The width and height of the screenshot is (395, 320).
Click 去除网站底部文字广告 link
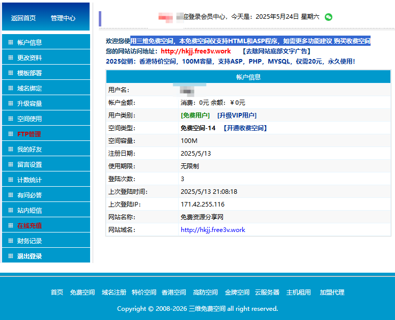click(276, 51)
